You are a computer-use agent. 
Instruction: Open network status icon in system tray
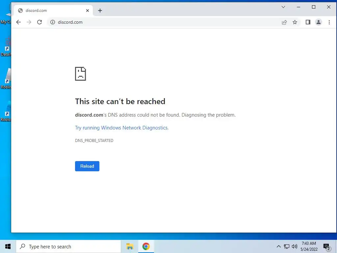287,246
